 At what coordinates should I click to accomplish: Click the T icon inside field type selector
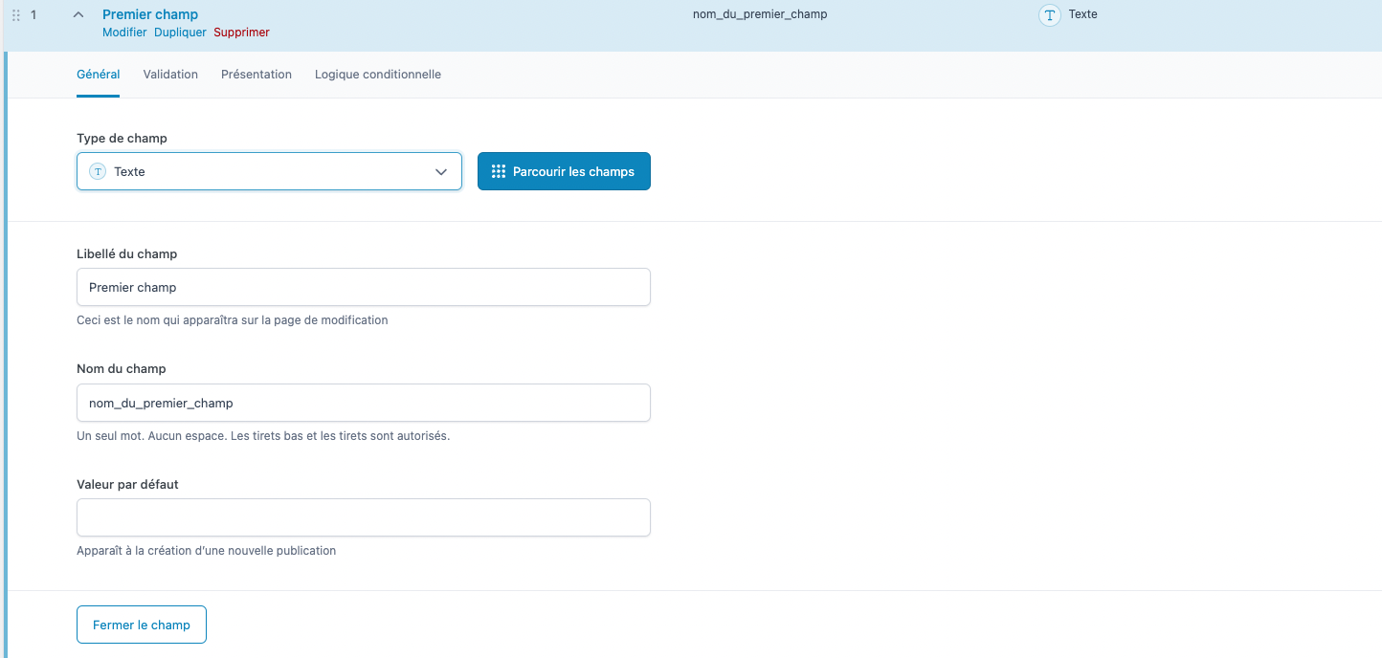pos(97,172)
